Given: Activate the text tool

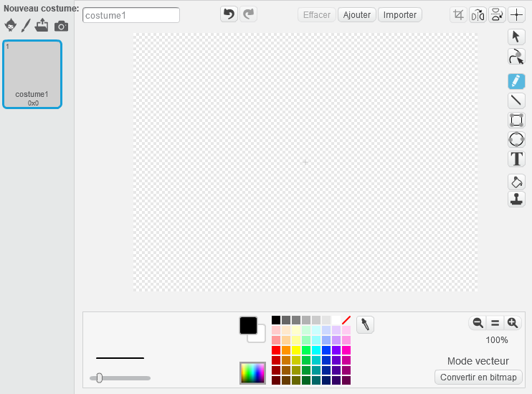Looking at the screenshot, I should tap(516, 159).
